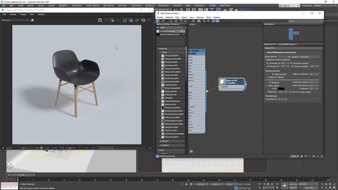Disable the Matte surface checkbox
Screen dimensions: 338x190
coord(273,74)
